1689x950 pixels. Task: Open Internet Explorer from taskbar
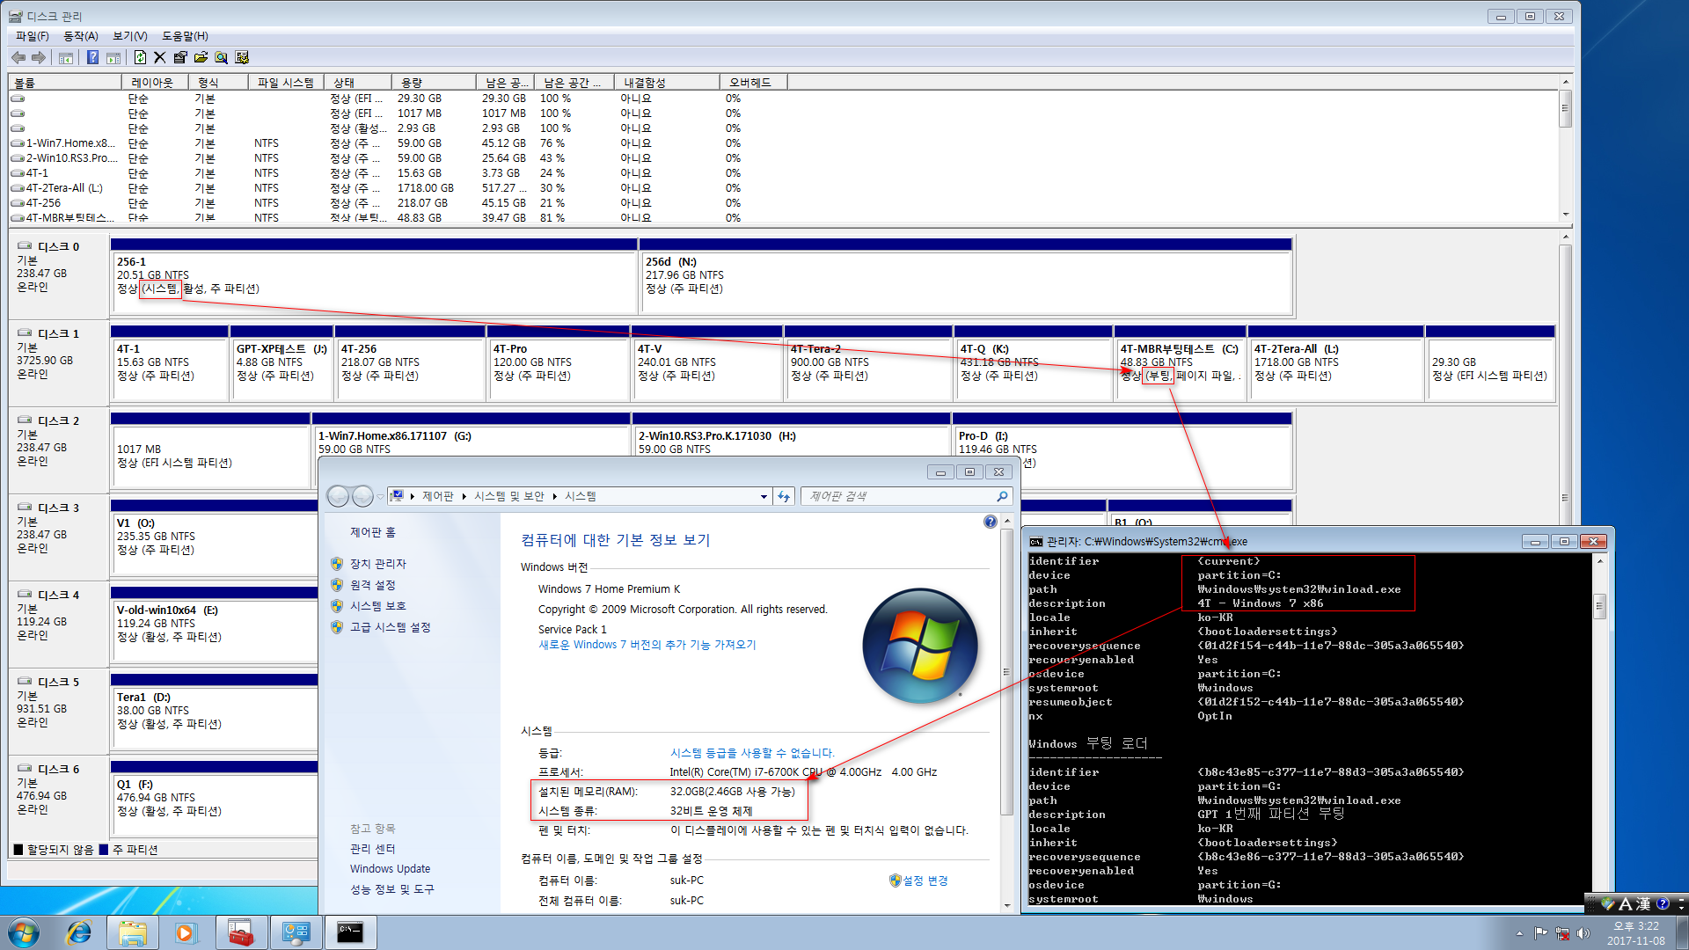[x=79, y=932]
